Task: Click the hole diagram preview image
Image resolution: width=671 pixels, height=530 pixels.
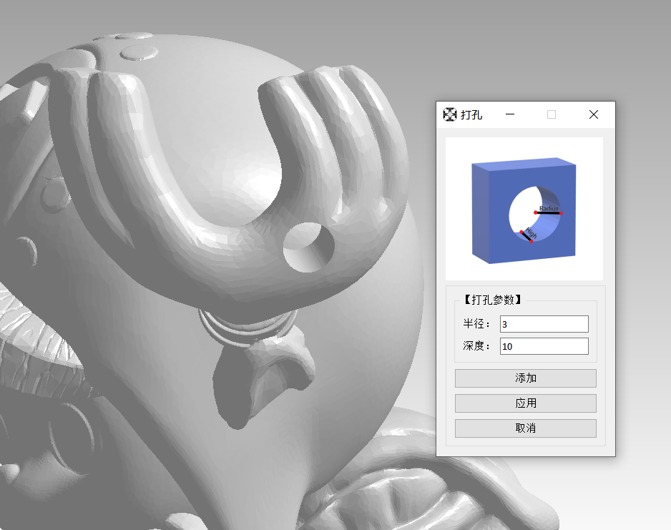Action: pyautogui.click(x=524, y=209)
